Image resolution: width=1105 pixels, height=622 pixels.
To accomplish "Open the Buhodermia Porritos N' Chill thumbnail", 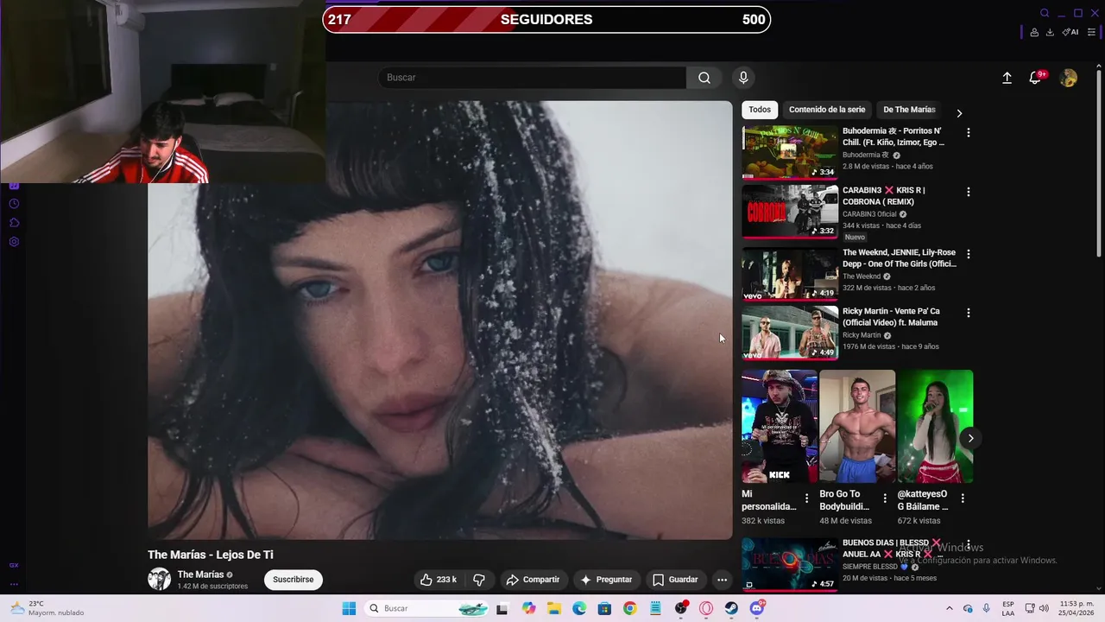I will (790, 152).
